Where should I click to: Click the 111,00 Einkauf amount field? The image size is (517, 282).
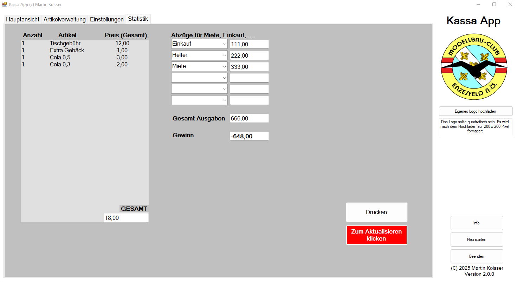[249, 44]
